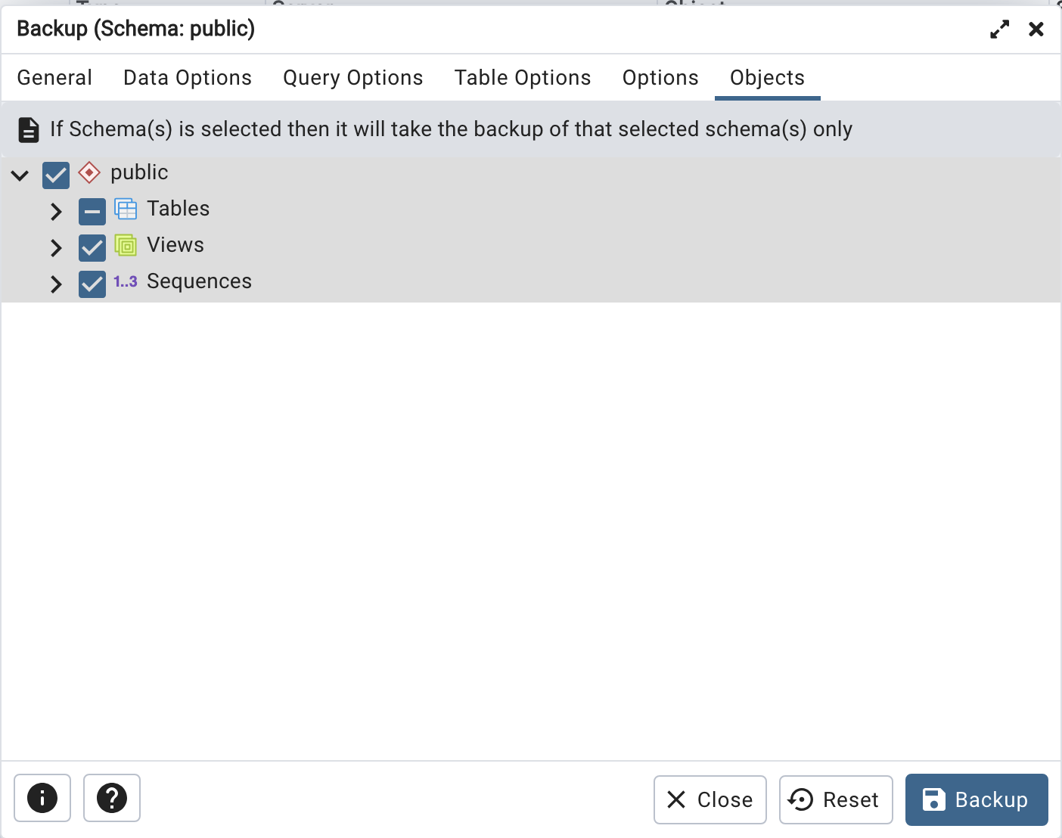Click the 1..3 Sequences icon
Screen dimensions: 1062x838
click(x=124, y=281)
